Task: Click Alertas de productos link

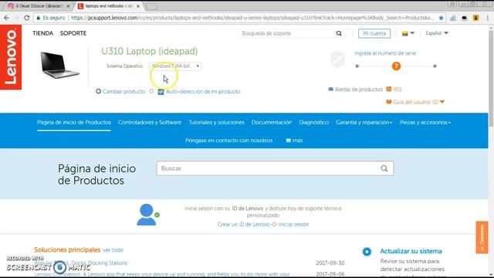Action: pos(358,90)
